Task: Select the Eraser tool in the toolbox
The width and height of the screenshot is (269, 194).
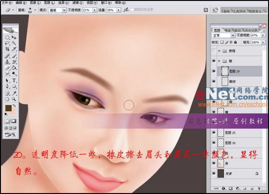Action: [x=7, y=68]
